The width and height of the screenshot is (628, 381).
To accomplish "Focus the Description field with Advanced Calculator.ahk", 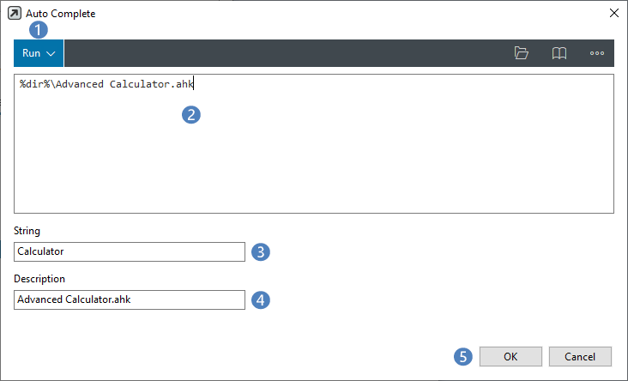I will [x=130, y=299].
